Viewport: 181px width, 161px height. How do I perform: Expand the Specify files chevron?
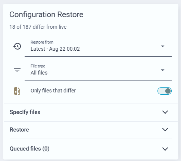(165, 112)
